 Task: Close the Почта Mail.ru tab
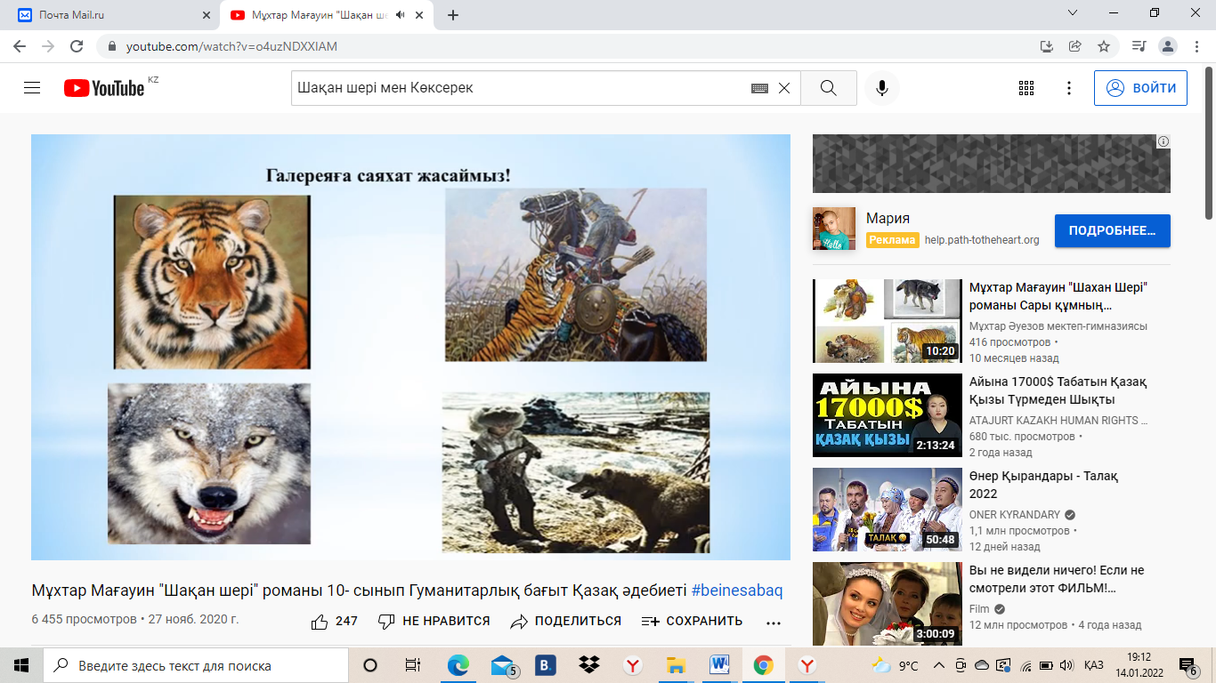tap(207, 15)
